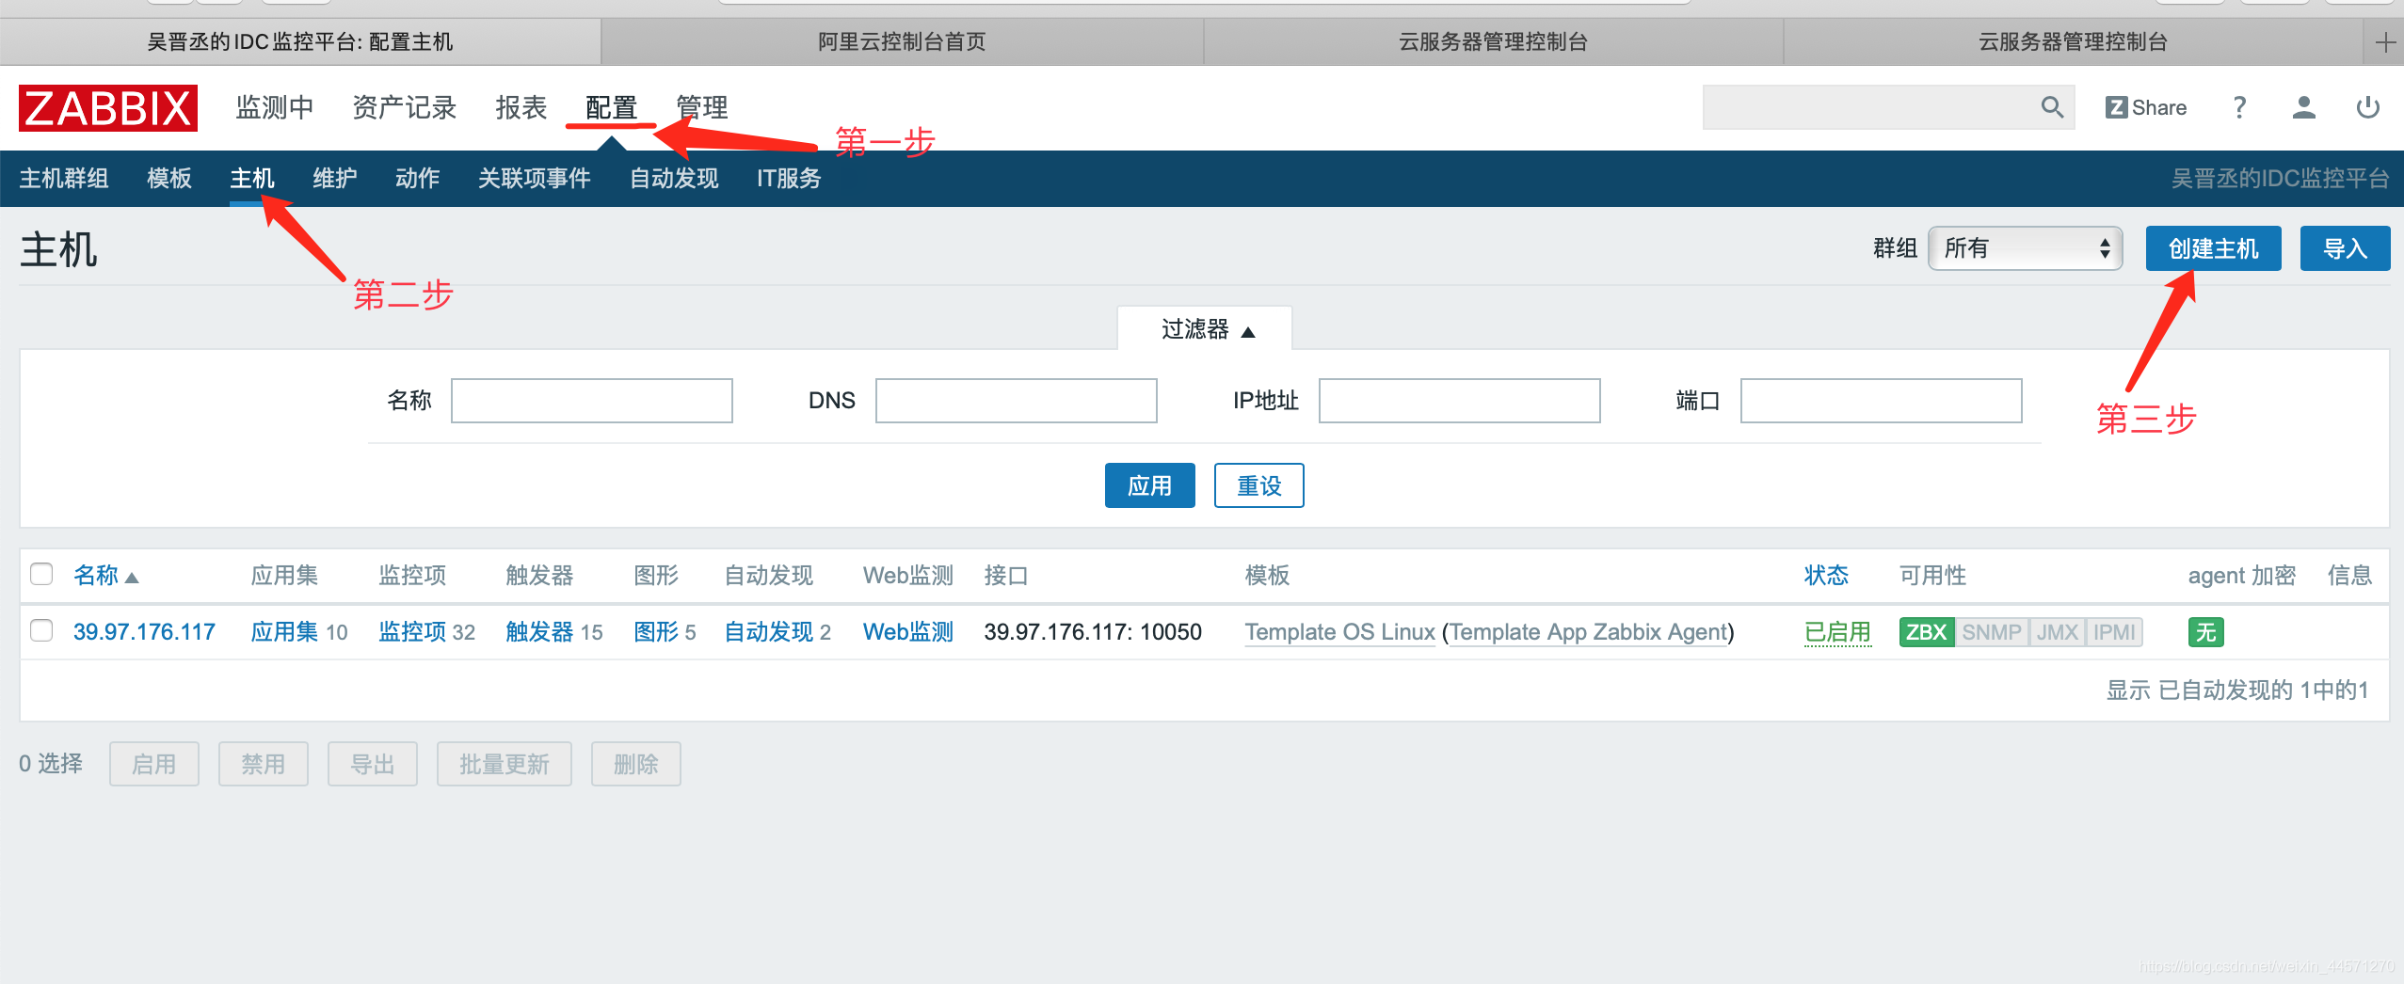Click the 批量更新 mass update button
2404x984 pixels.
[505, 764]
